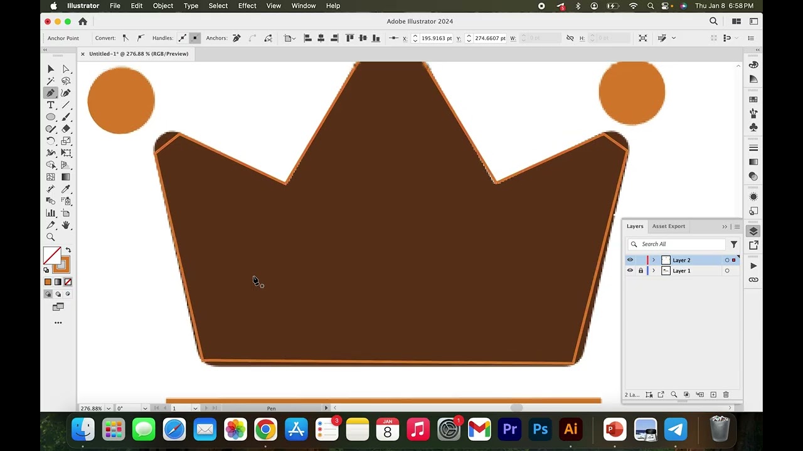Viewport: 803px width, 451px height.
Task: Select the Paintbrush tool
Action: pyautogui.click(x=66, y=117)
